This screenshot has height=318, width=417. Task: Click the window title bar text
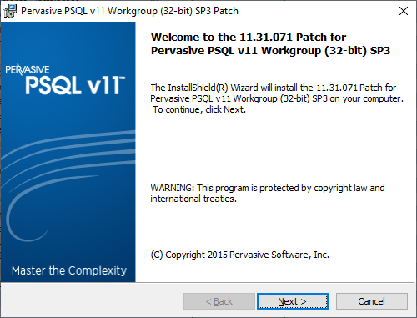pyautogui.click(x=129, y=11)
